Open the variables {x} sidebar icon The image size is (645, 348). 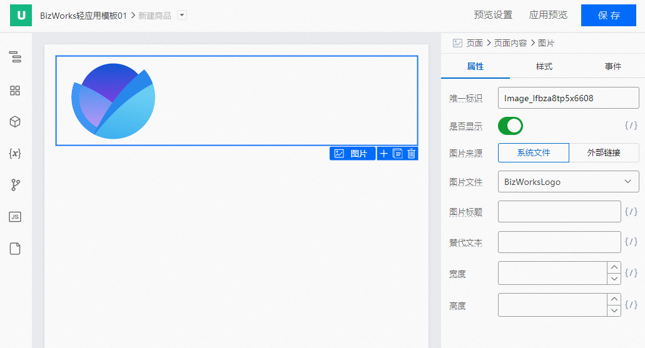pyautogui.click(x=15, y=153)
